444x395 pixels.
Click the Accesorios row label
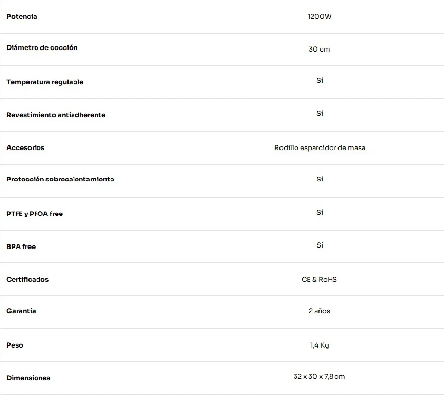[26, 148]
